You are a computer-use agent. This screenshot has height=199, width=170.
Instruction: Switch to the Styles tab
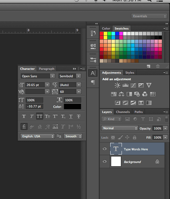coord(130,73)
